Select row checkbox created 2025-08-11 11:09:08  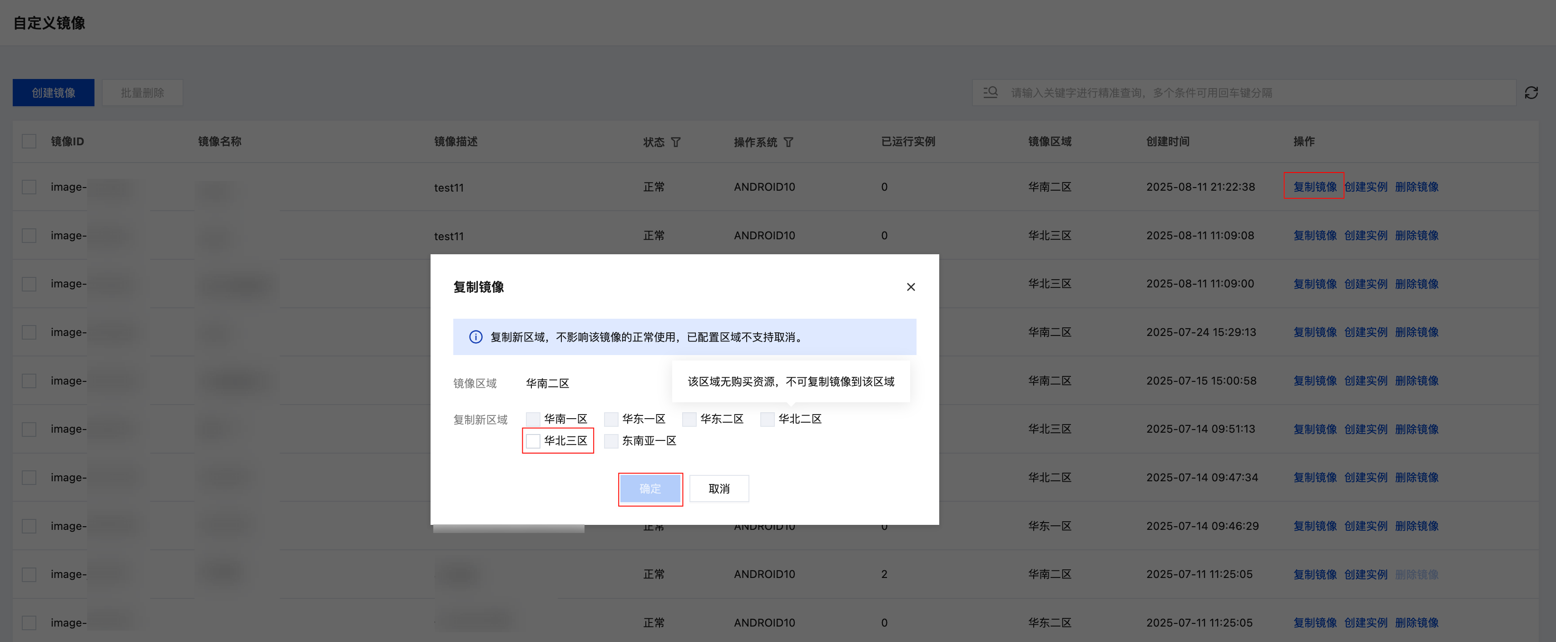29,236
